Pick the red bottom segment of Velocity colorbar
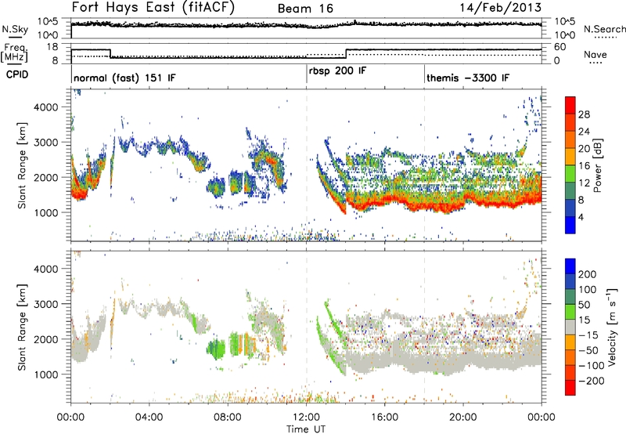 pyautogui.click(x=570, y=388)
